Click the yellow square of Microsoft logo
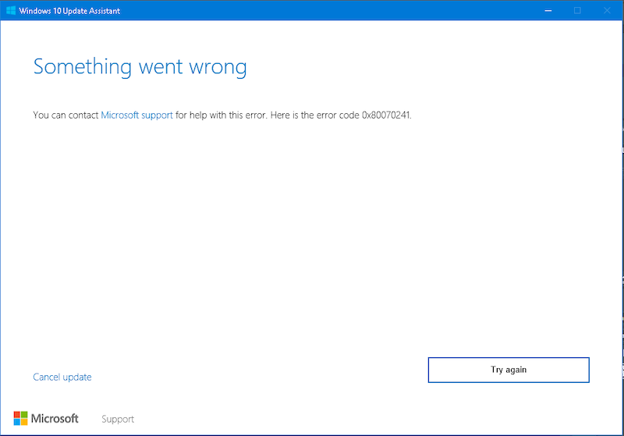This screenshot has width=624, height=436. (24, 422)
